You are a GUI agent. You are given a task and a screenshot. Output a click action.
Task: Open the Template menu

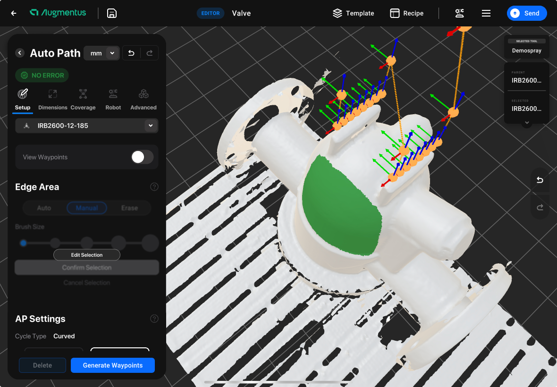(353, 13)
